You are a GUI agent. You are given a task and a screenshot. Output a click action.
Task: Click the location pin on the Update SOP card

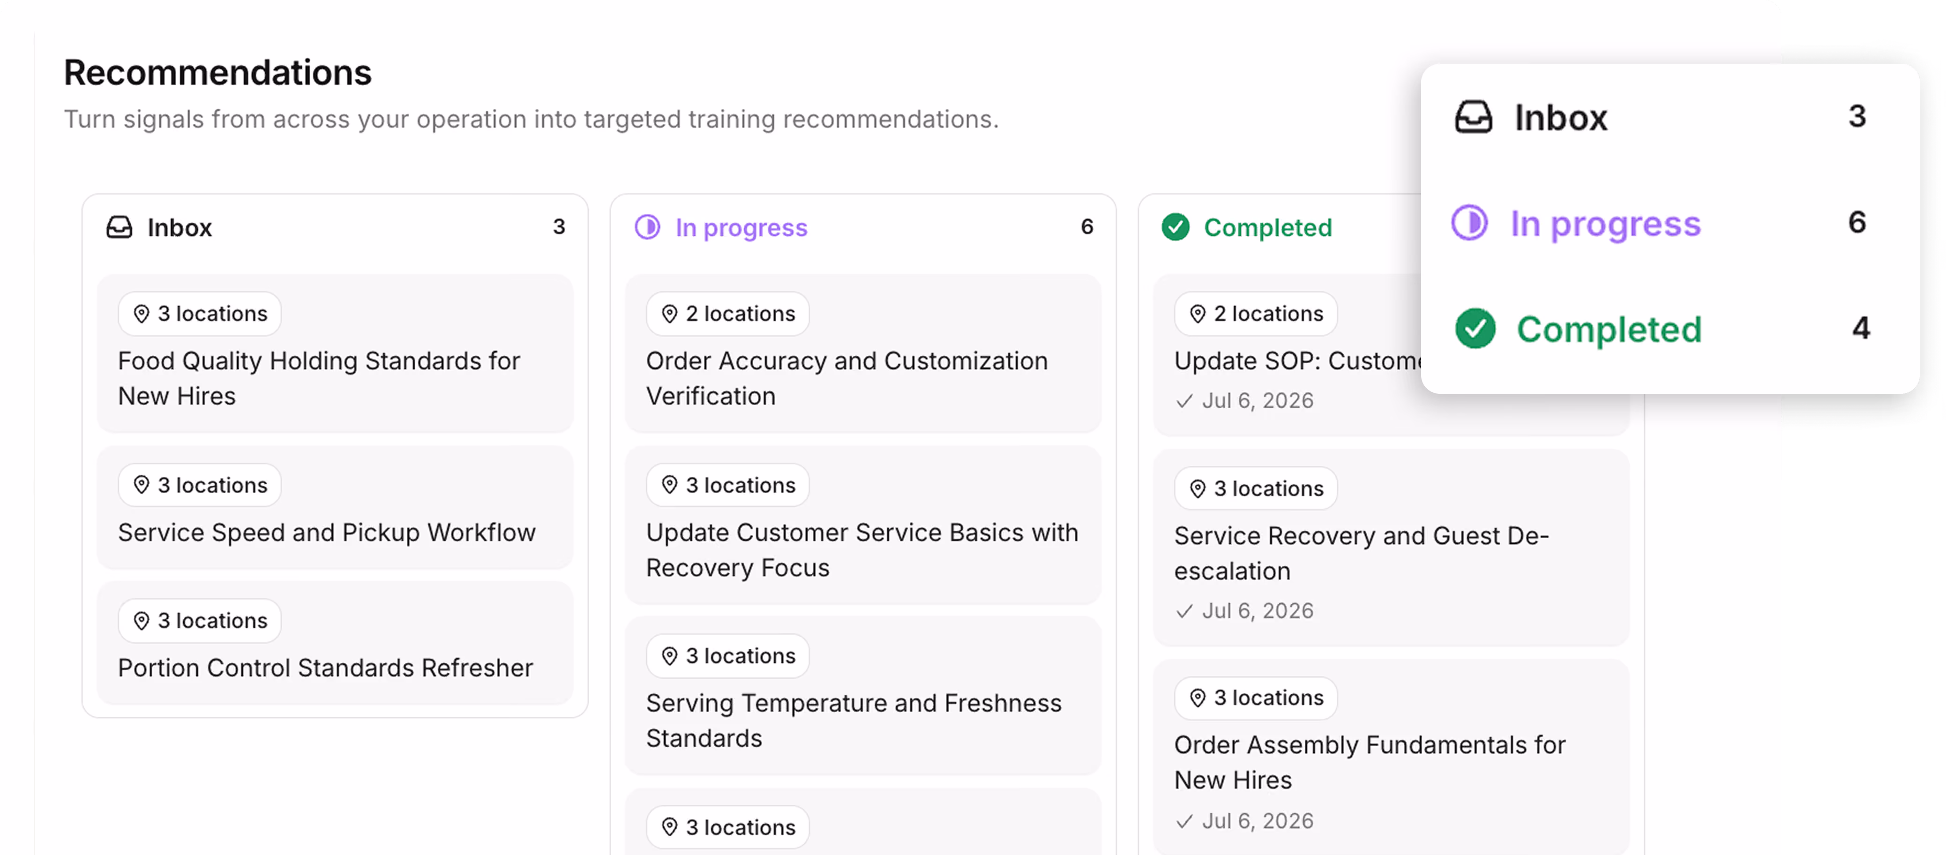click(1198, 314)
